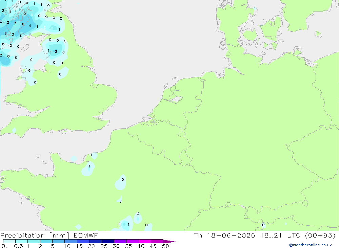This screenshot has width=339, height=248.
Task: Select the 20–25 mm legend swatch
Action: coord(96,241)
